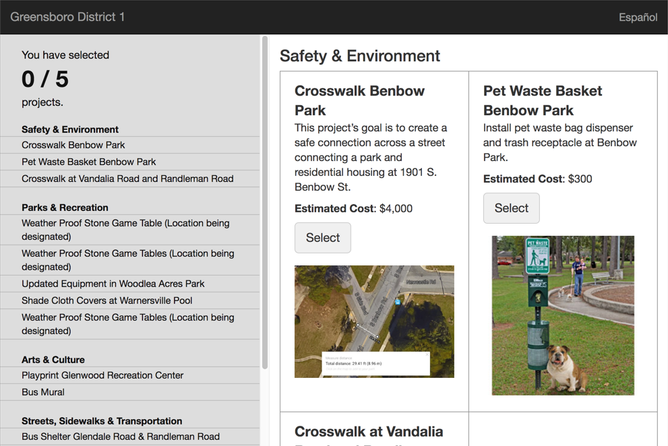Open Bus Shelter Glendale Road & Randleman Road

click(120, 437)
